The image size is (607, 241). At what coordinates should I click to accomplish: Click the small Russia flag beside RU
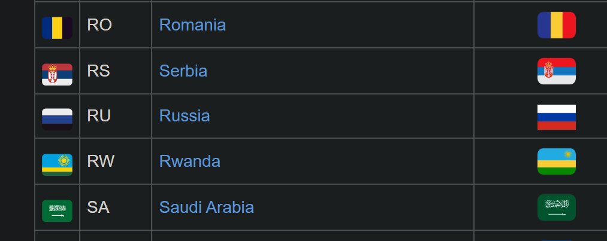click(x=57, y=119)
